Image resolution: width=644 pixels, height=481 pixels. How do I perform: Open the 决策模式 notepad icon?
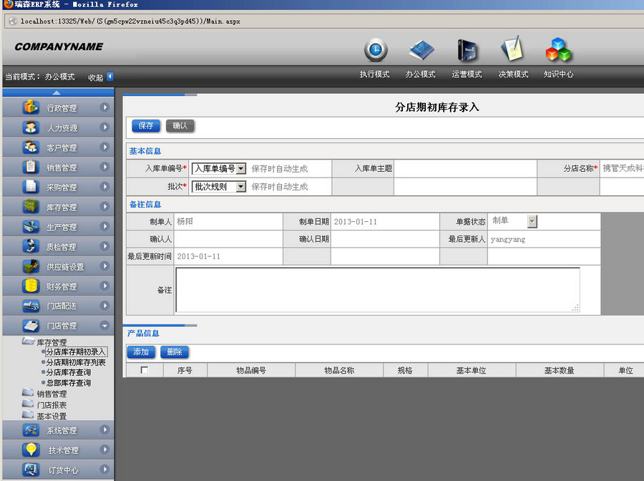pyautogui.click(x=512, y=49)
